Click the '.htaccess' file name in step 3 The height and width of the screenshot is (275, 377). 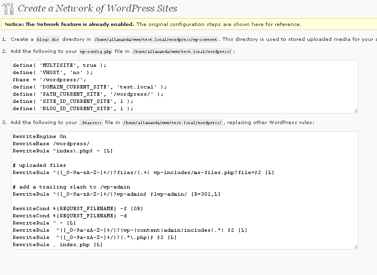[x=91, y=123]
